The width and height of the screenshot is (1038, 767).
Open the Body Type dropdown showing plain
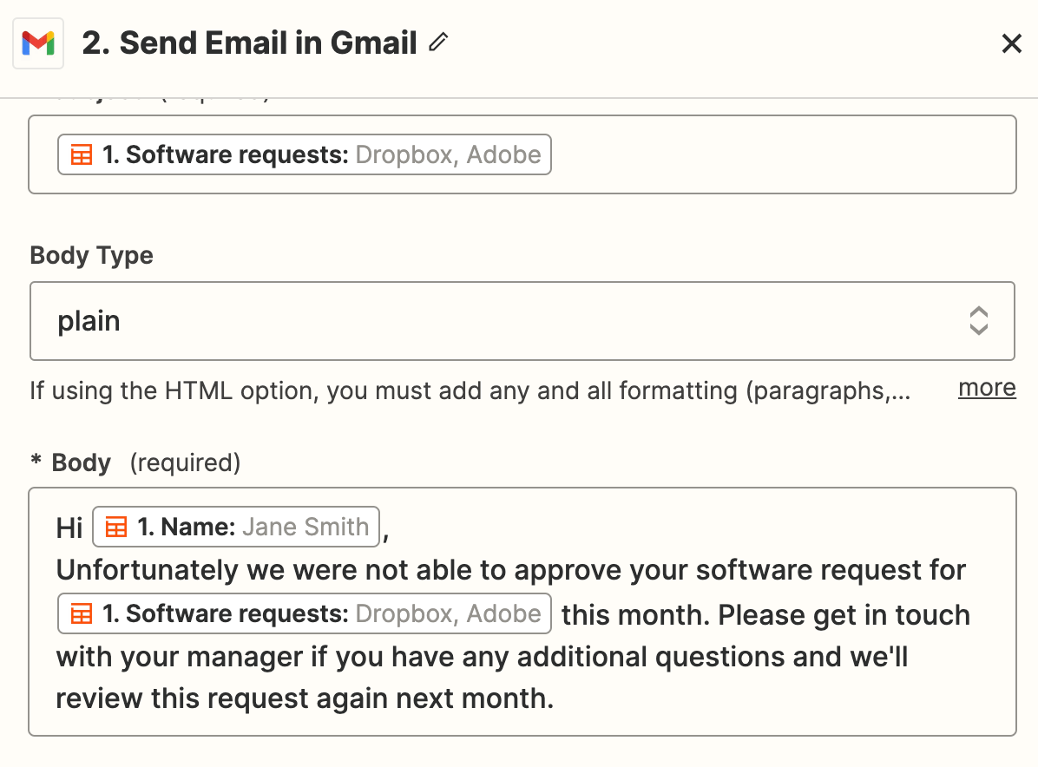pos(521,321)
